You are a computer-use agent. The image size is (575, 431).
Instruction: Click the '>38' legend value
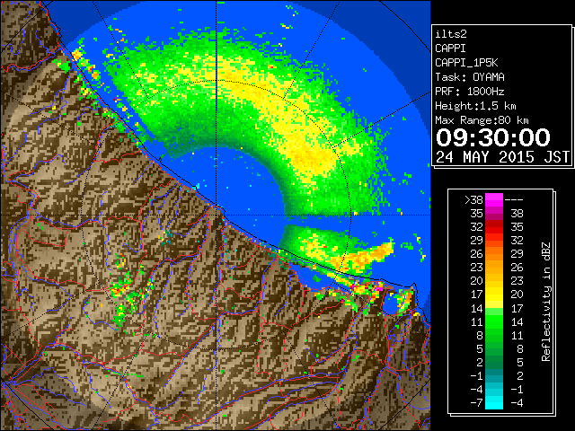473,199
